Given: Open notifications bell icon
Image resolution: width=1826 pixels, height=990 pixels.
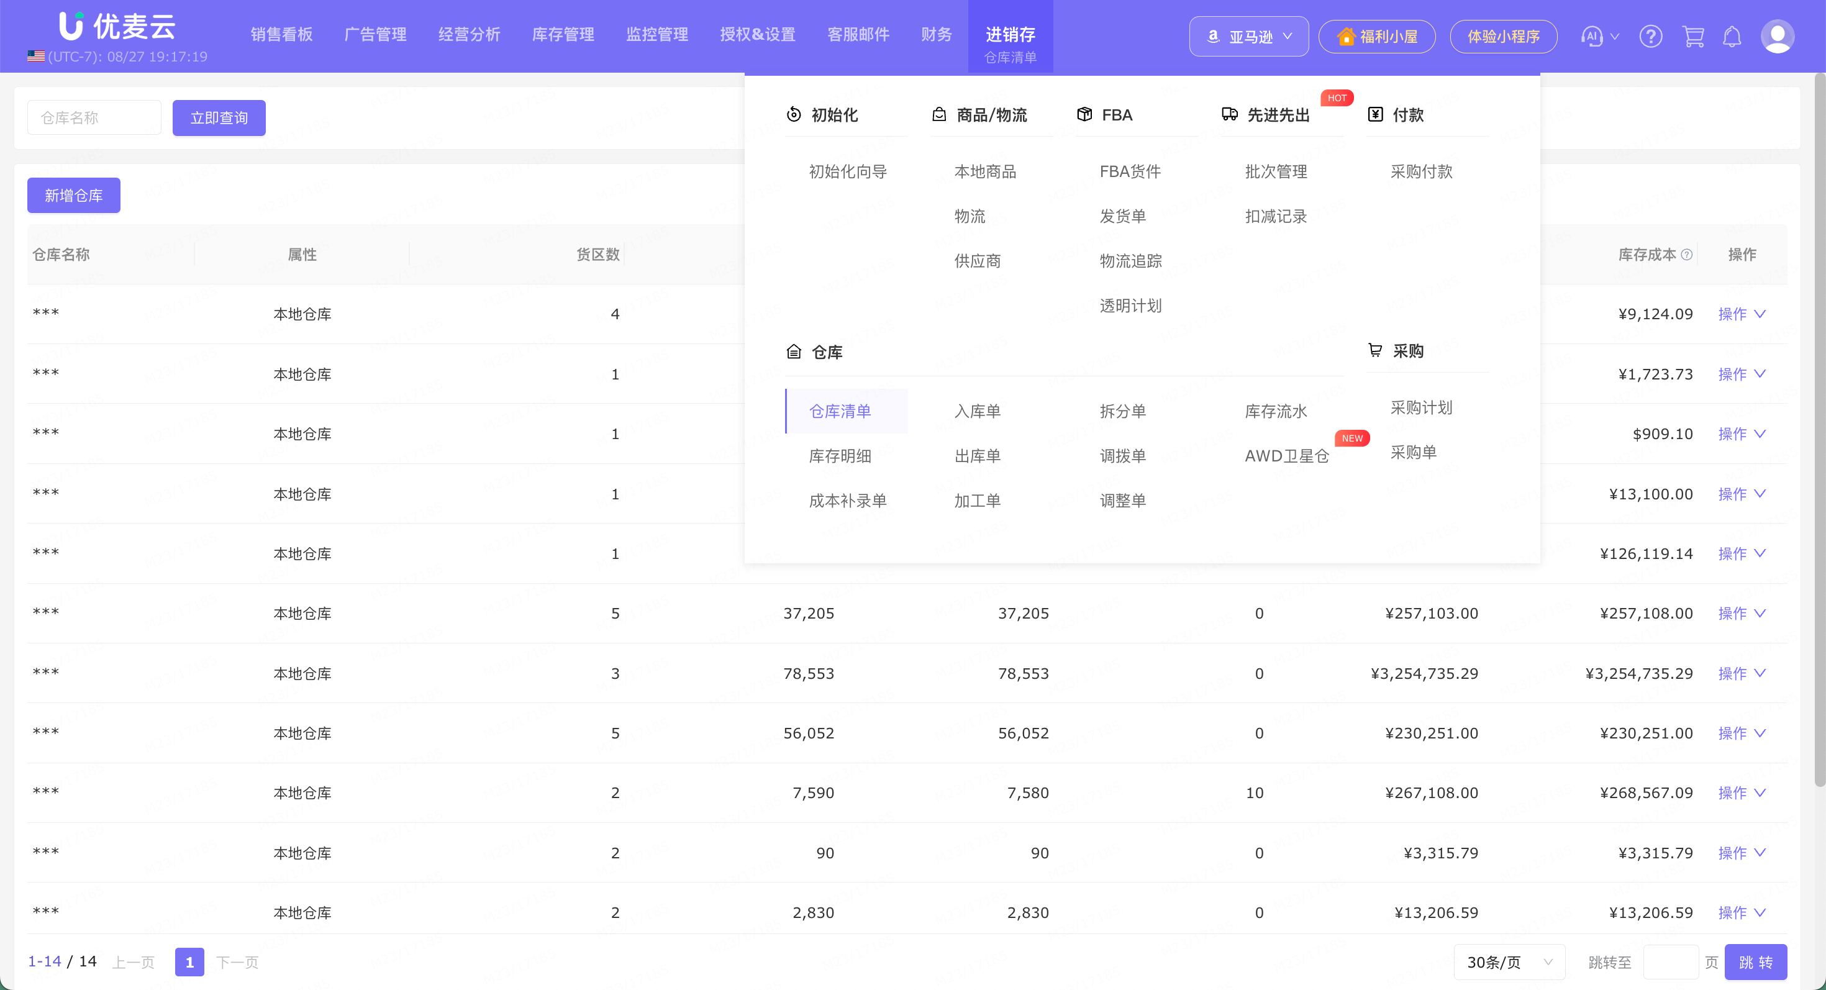Looking at the screenshot, I should click(1732, 36).
